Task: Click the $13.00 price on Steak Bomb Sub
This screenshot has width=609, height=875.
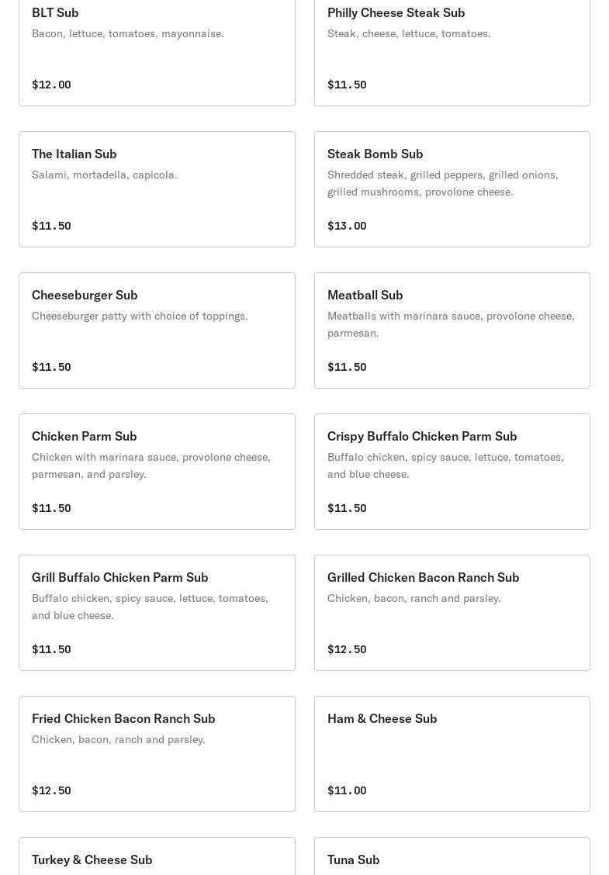Action: (347, 226)
